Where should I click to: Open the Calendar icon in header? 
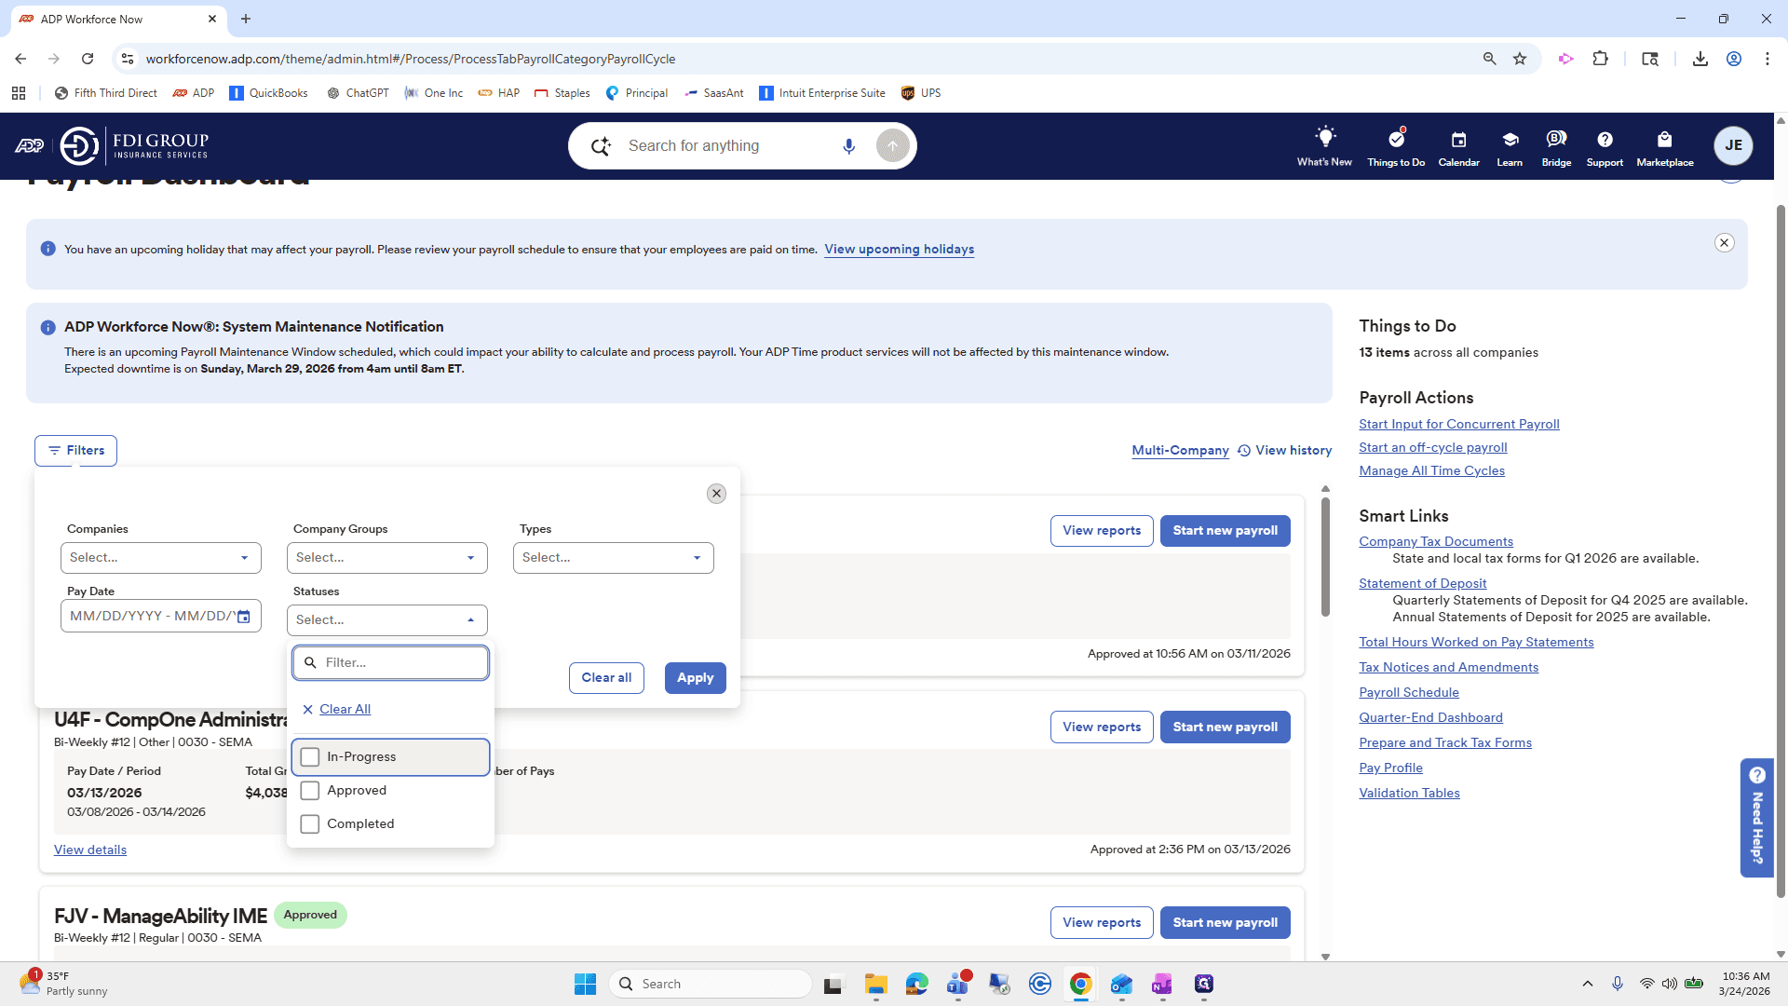(x=1458, y=140)
